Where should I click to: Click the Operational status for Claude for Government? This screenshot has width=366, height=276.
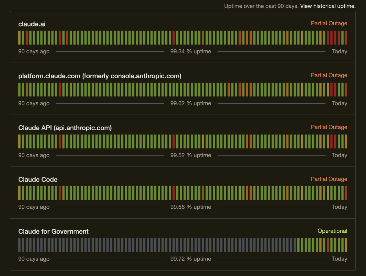pos(332,231)
